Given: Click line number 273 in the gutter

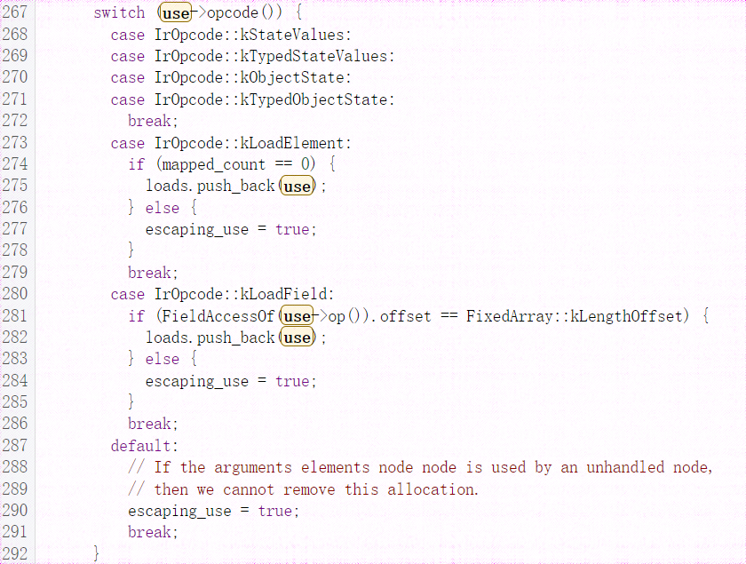Looking at the screenshot, I should click(15, 142).
